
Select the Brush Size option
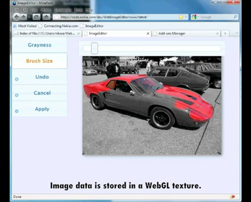(x=40, y=61)
